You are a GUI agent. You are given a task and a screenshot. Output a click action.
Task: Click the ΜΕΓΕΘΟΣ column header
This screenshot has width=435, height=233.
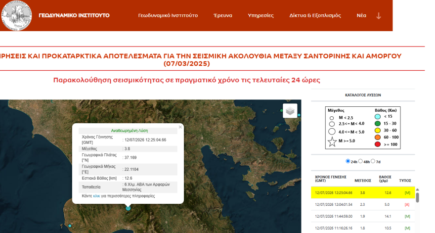[x=363, y=181]
